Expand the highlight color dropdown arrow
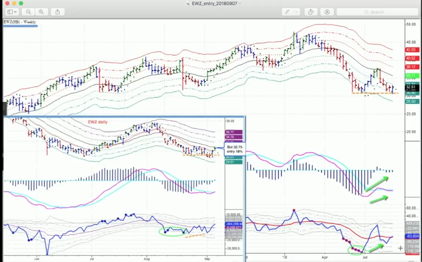 pyautogui.click(x=297, y=12)
